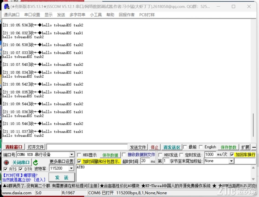The width and height of the screenshot is (259, 197).
Task: Open the PCB打样 menu
Action: (147, 15)
